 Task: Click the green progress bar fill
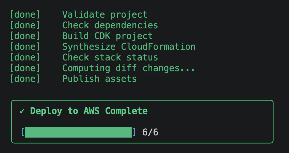[x=78, y=132]
